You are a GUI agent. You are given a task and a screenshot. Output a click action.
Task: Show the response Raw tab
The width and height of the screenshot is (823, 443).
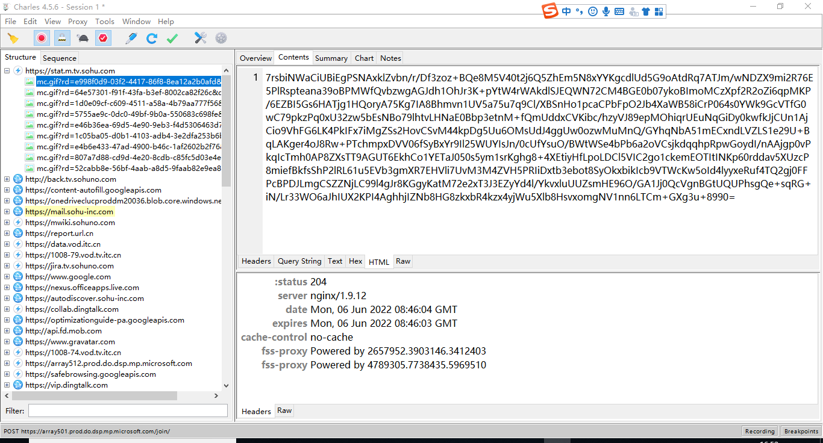pos(284,410)
